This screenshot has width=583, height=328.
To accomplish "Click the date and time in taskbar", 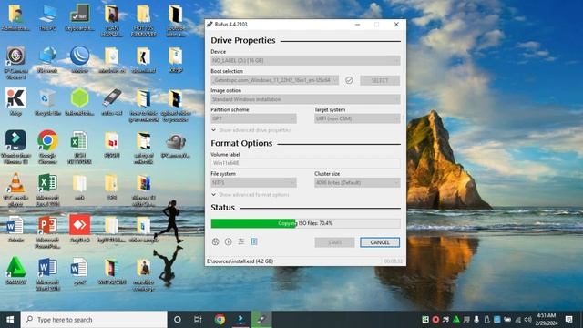I will point(547,320).
